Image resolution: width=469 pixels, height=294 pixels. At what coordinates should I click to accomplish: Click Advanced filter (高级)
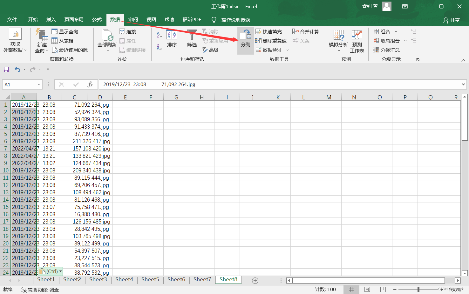pyautogui.click(x=210, y=50)
